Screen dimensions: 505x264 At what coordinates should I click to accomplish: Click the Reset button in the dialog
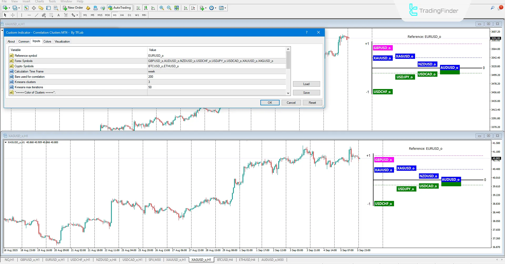(x=312, y=103)
